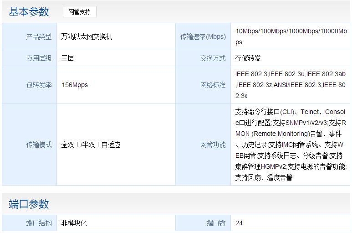Click the 应用层级 label

click(x=39, y=58)
